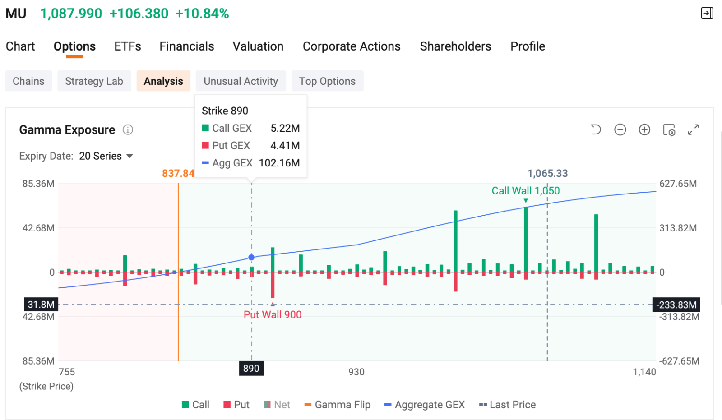Screen dimensions: 722x420
Task: Expand the chart to fullscreen
Action: 693,130
